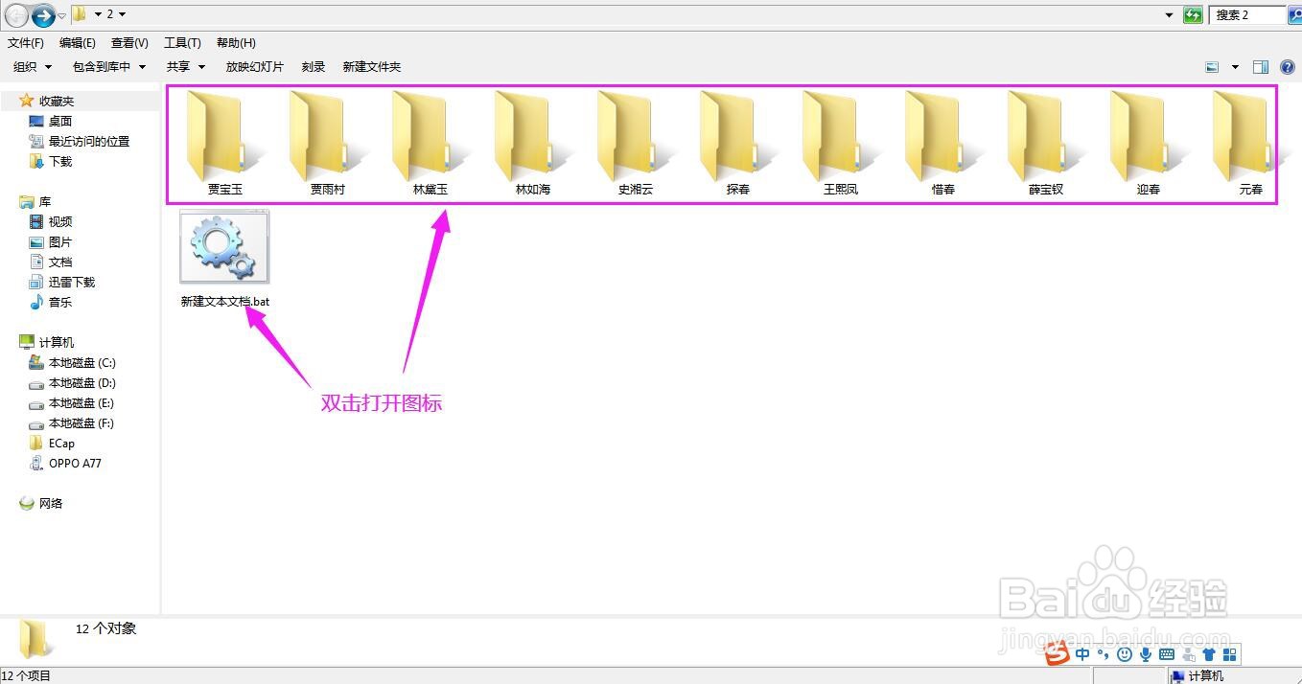
Task: Select 收藏夹 in the navigation pane
Action: 57,101
